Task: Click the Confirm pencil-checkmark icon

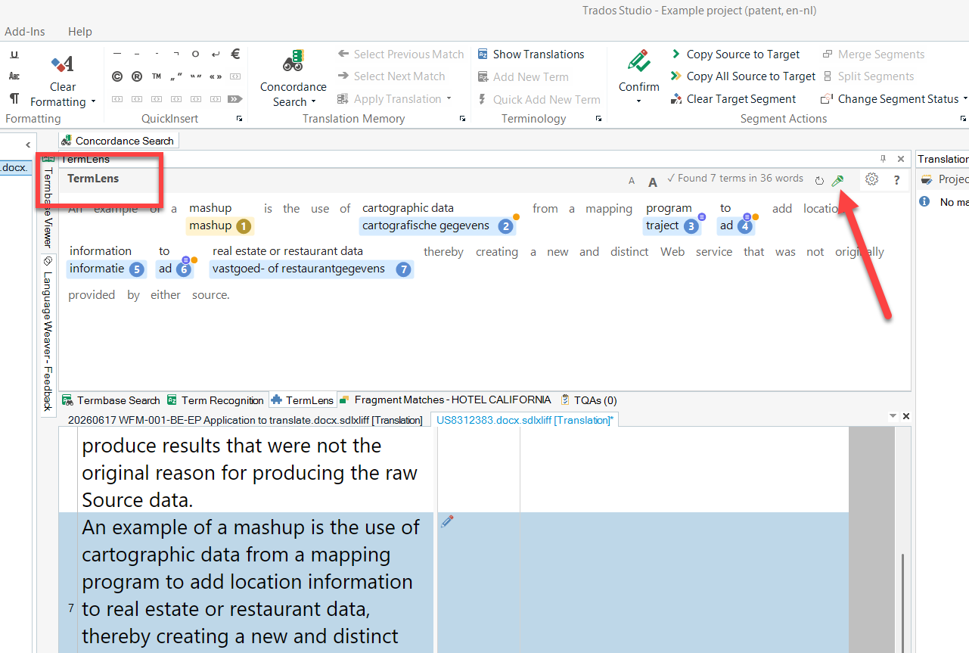Action: [639, 62]
